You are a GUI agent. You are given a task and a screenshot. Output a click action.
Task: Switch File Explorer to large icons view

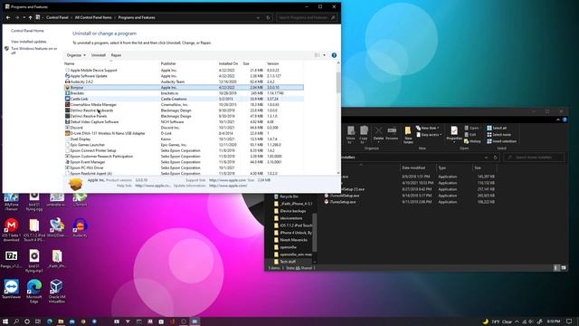pyautogui.click(x=564, y=268)
